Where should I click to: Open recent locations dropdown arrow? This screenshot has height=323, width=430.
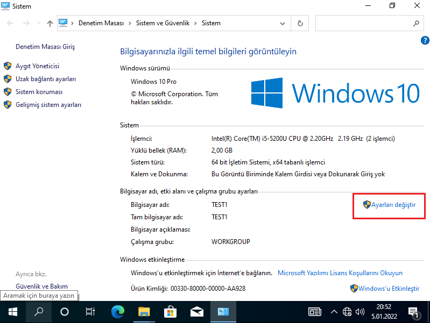point(39,23)
